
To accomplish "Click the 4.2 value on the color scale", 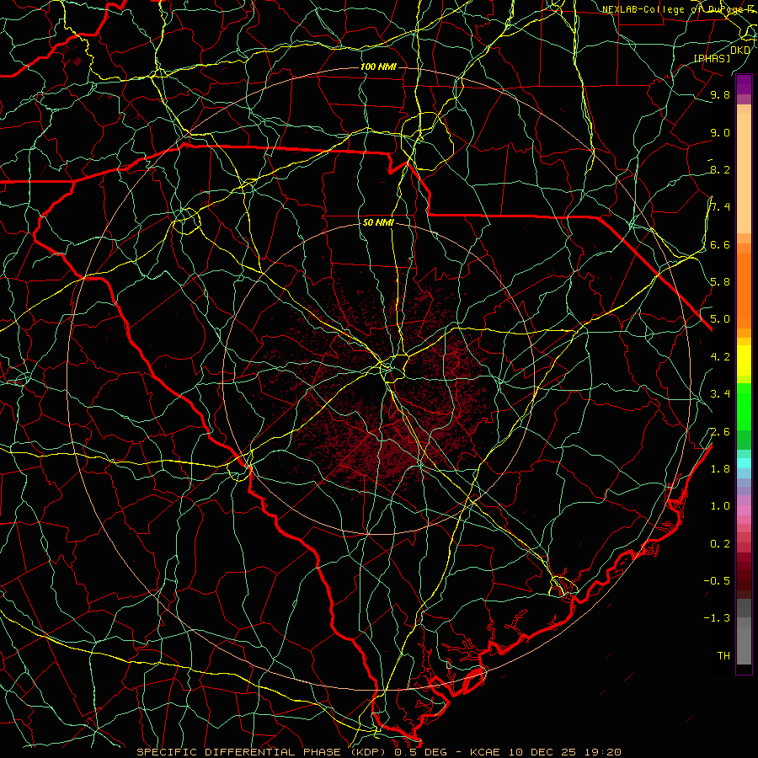I will [720, 357].
